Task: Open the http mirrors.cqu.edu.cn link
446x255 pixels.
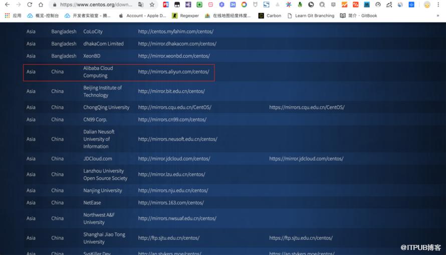Action: point(175,107)
